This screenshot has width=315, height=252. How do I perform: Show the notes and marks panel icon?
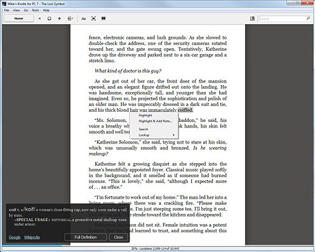[x=252, y=18]
